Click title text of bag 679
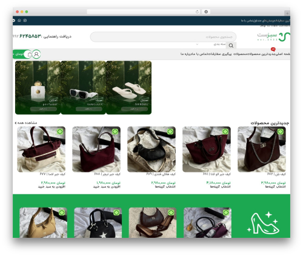 [161, 174]
